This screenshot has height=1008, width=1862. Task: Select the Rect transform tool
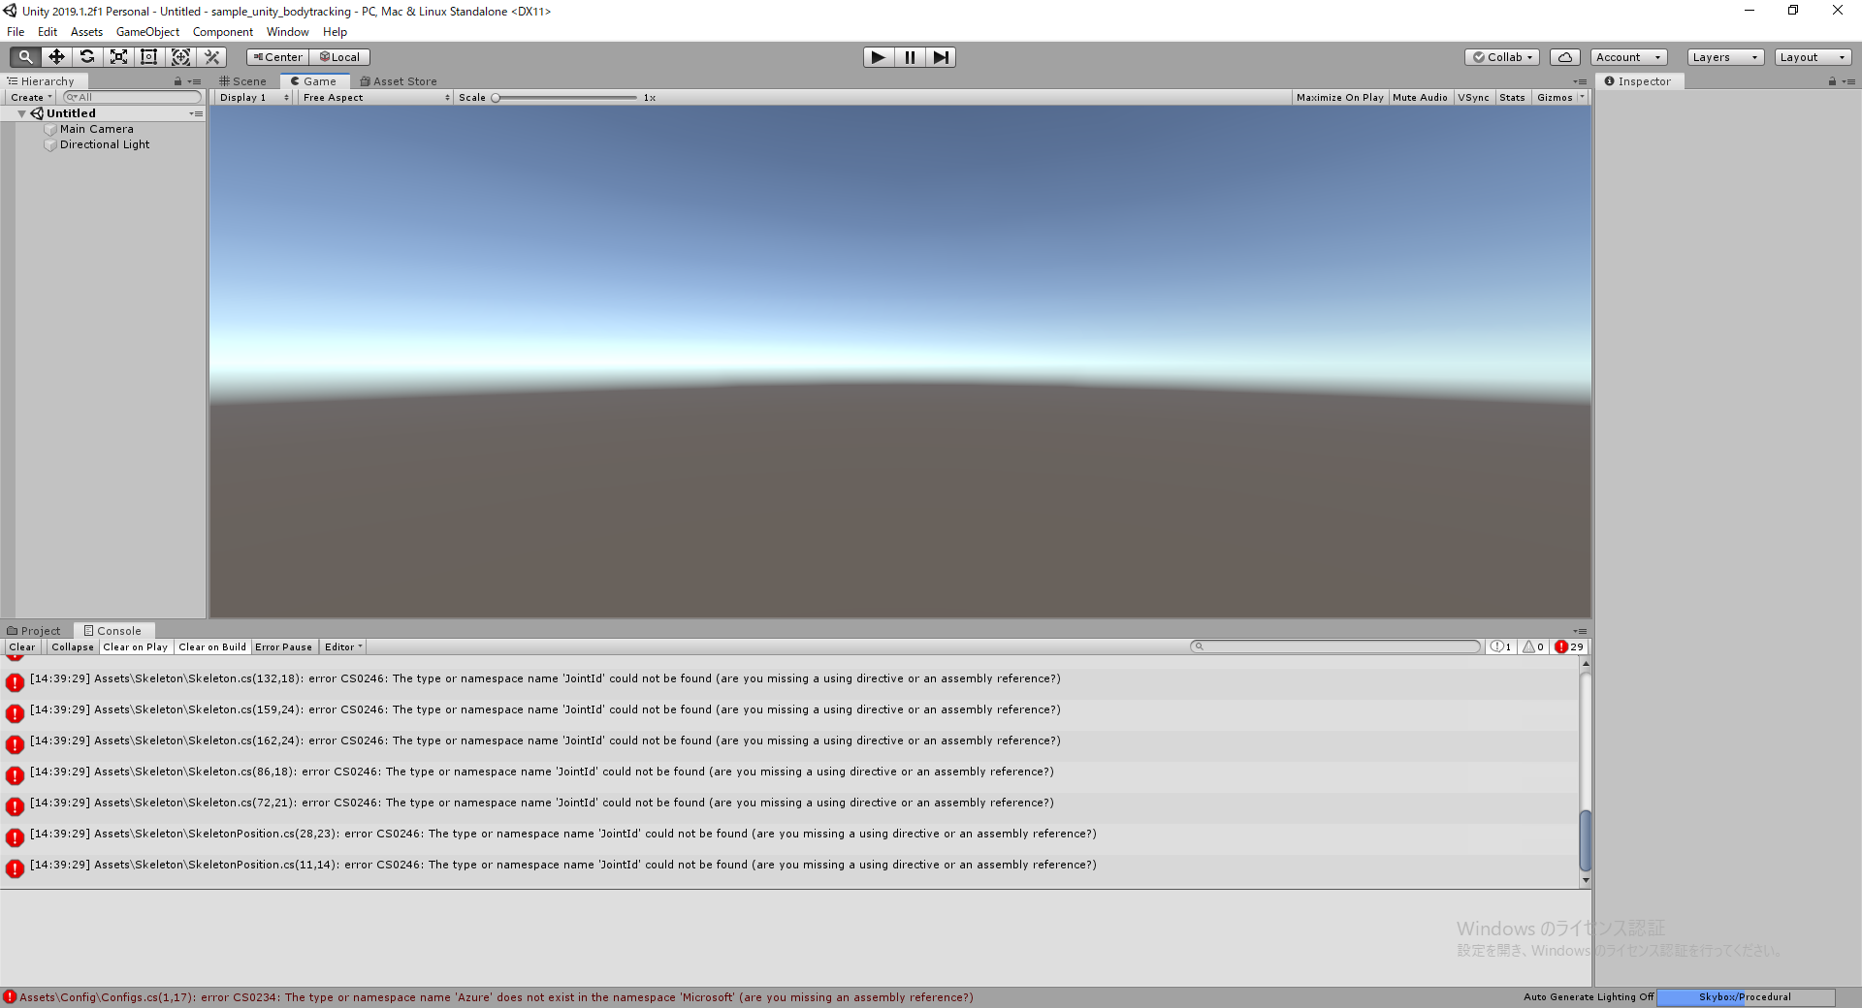(x=148, y=56)
